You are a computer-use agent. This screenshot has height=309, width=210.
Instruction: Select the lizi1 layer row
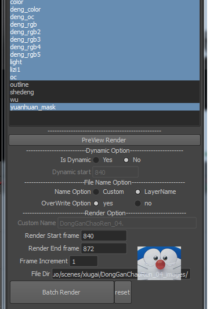click(x=104, y=69)
